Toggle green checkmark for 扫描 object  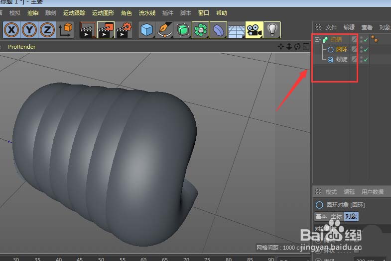(366, 39)
